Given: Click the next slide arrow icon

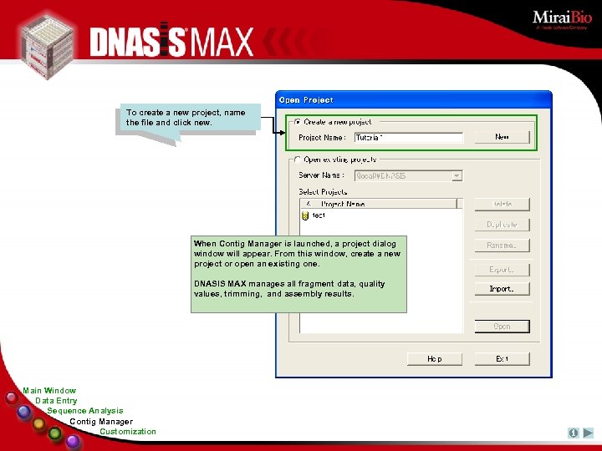Looking at the screenshot, I should coord(588,433).
